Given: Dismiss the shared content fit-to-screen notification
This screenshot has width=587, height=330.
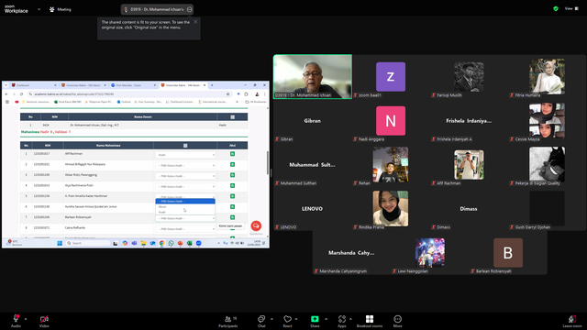Looking at the screenshot, I should point(195,22).
